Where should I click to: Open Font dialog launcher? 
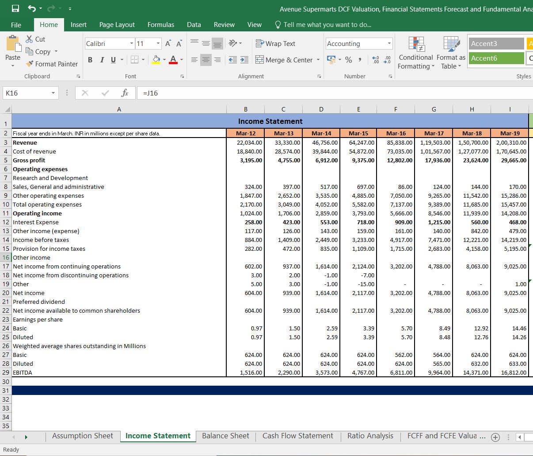[182, 77]
